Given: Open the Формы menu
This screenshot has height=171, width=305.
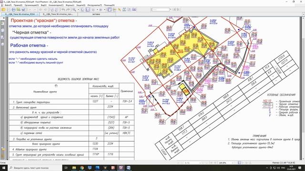Looking at the screenshot, I should click(70, 5).
